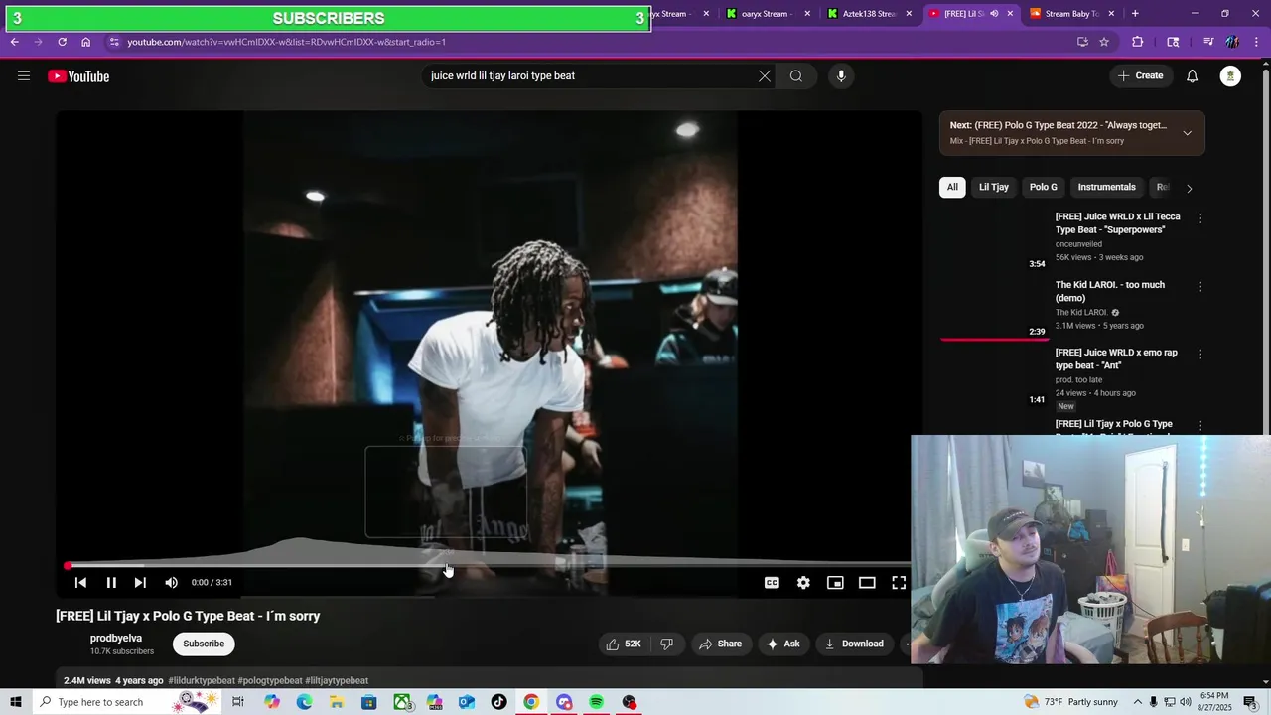Open the prodbyelva channel name link
1271x715 pixels.
[x=116, y=639]
